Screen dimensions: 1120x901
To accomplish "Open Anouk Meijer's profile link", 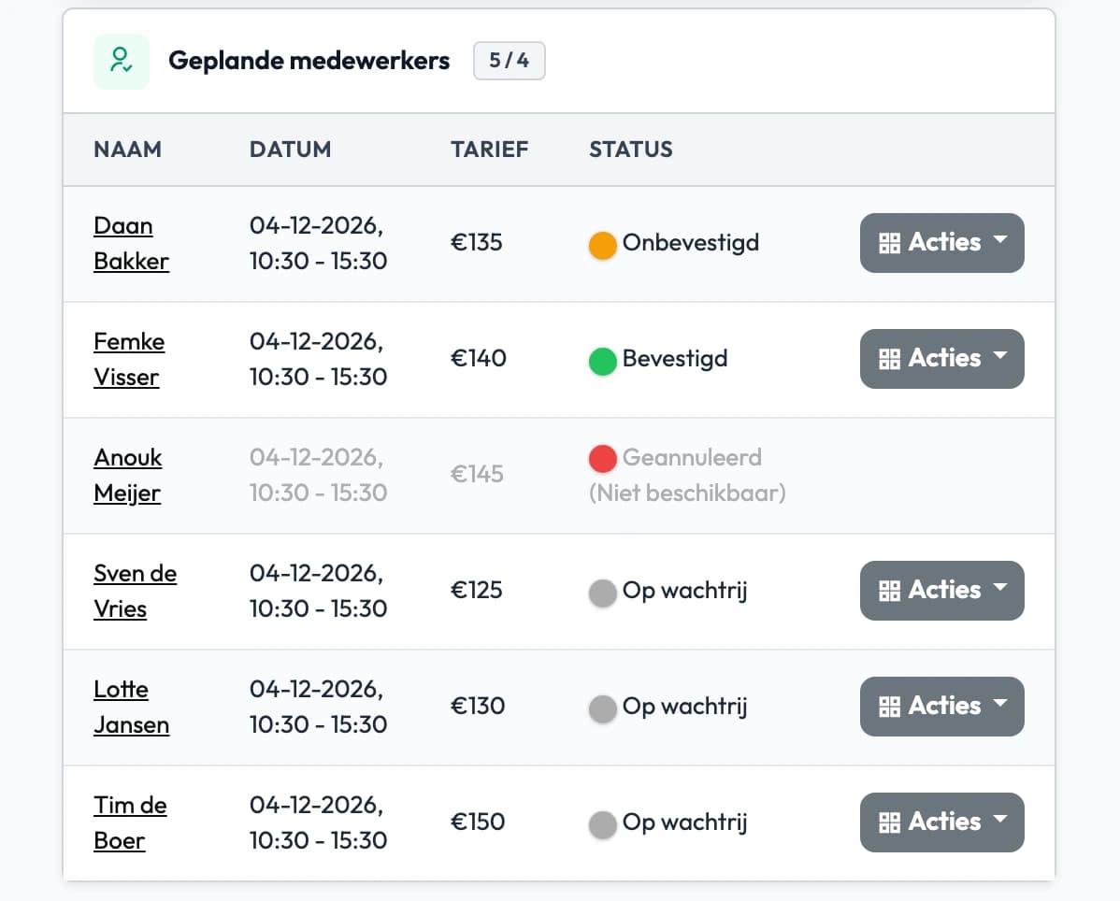I will point(128,475).
